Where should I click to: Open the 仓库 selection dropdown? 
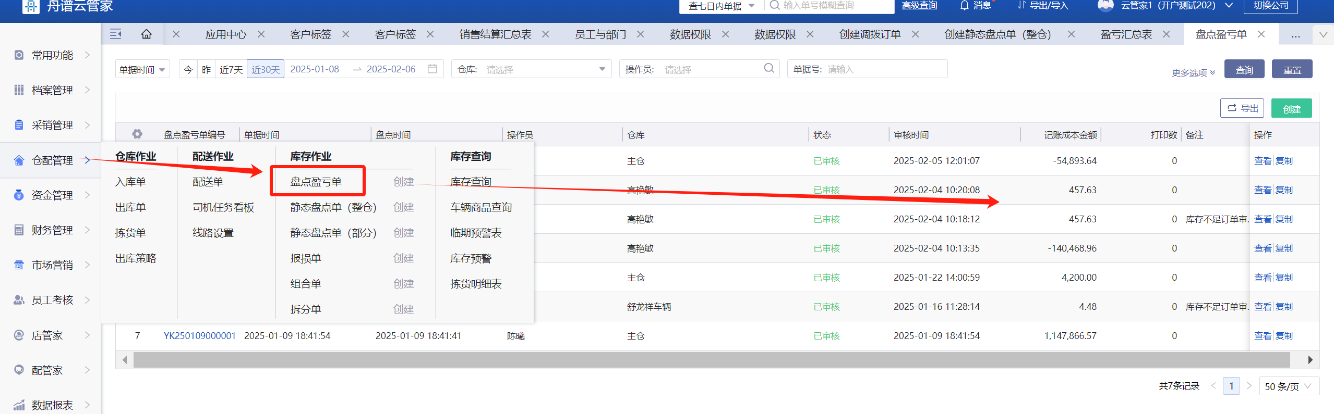[x=531, y=69]
